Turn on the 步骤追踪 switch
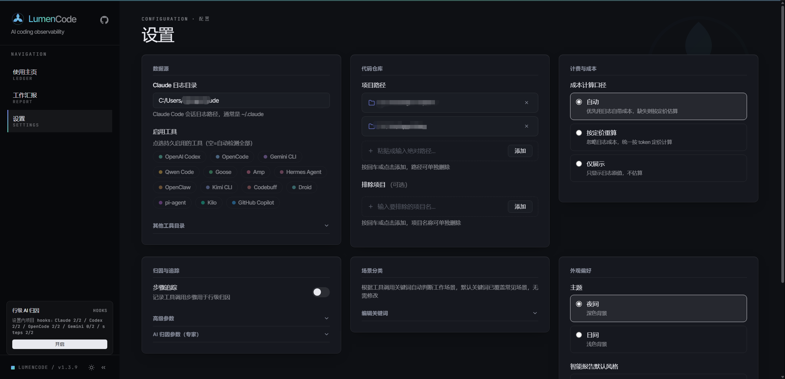 click(321, 292)
